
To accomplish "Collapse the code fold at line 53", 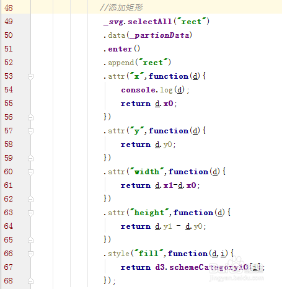I will click(x=30, y=77).
